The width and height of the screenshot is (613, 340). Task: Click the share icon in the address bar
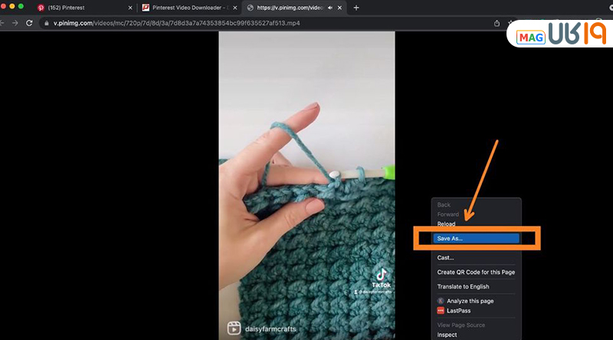(497, 23)
